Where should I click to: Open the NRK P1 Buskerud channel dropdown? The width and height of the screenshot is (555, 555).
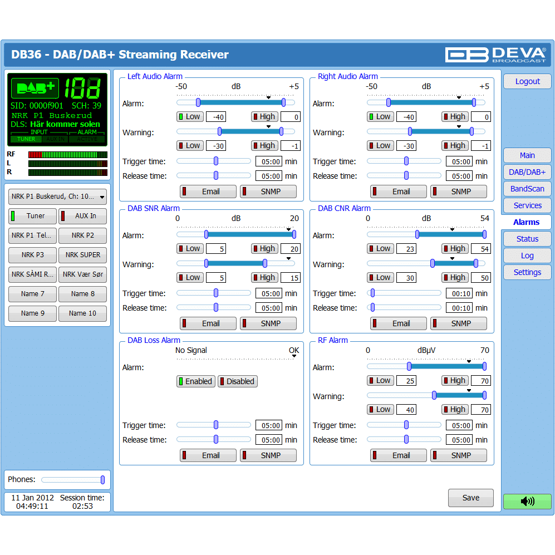coord(58,197)
